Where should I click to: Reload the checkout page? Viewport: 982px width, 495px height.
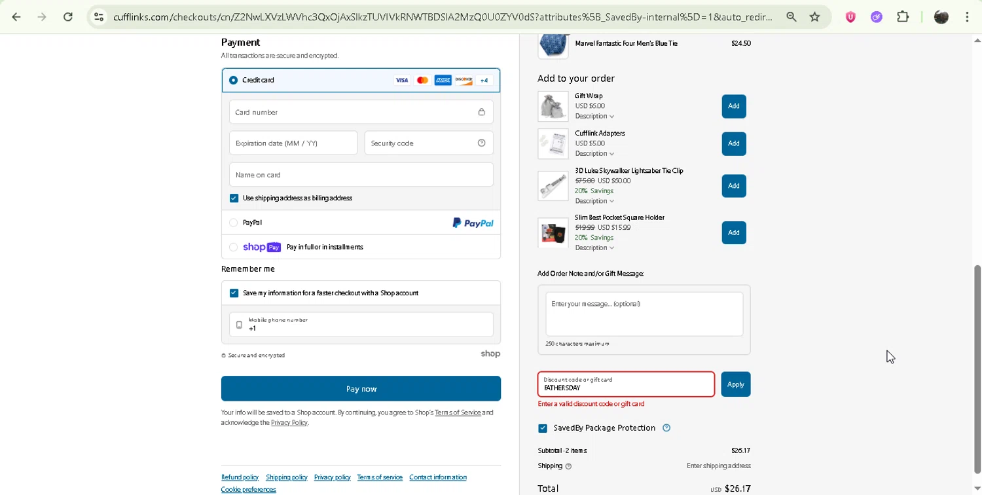pos(68,17)
